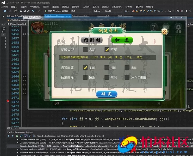
Task: Click the Save All toolbar icon
Action: tap(28, 11)
